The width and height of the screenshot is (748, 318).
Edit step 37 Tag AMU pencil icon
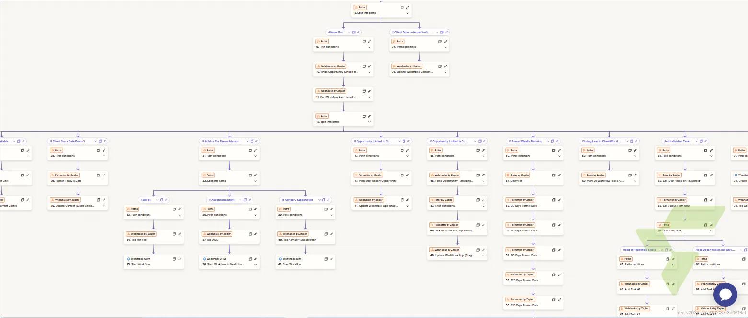(x=256, y=234)
